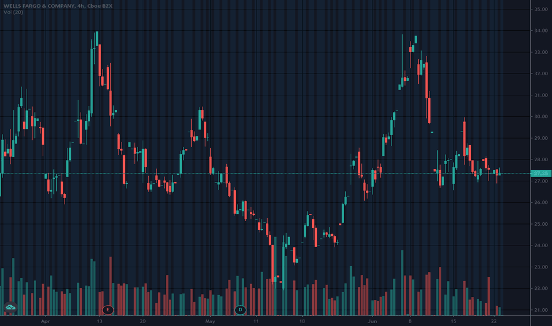The height and width of the screenshot is (326, 552).
Task: Click the Vol (20) indicator label
Action: pos(14,12)
